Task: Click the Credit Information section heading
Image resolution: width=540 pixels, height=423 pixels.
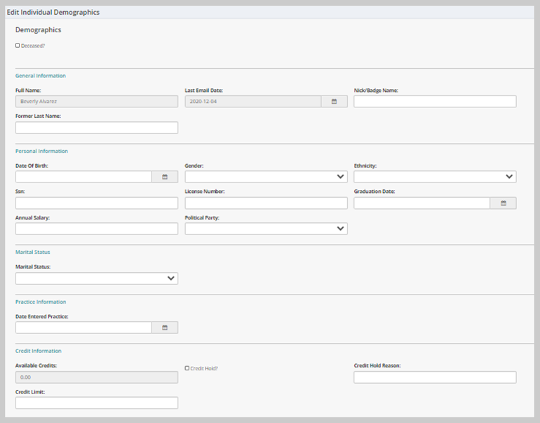Action: click(39, 351)
